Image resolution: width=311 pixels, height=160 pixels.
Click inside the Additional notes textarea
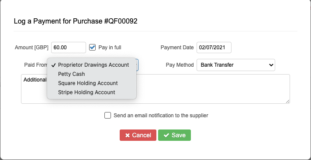[x=212, y=89]
